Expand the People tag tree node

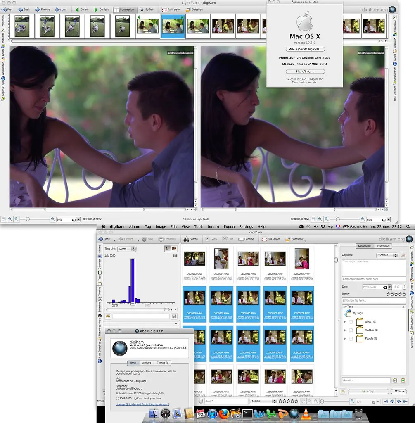pyautogui.click(x=345, y=339)
